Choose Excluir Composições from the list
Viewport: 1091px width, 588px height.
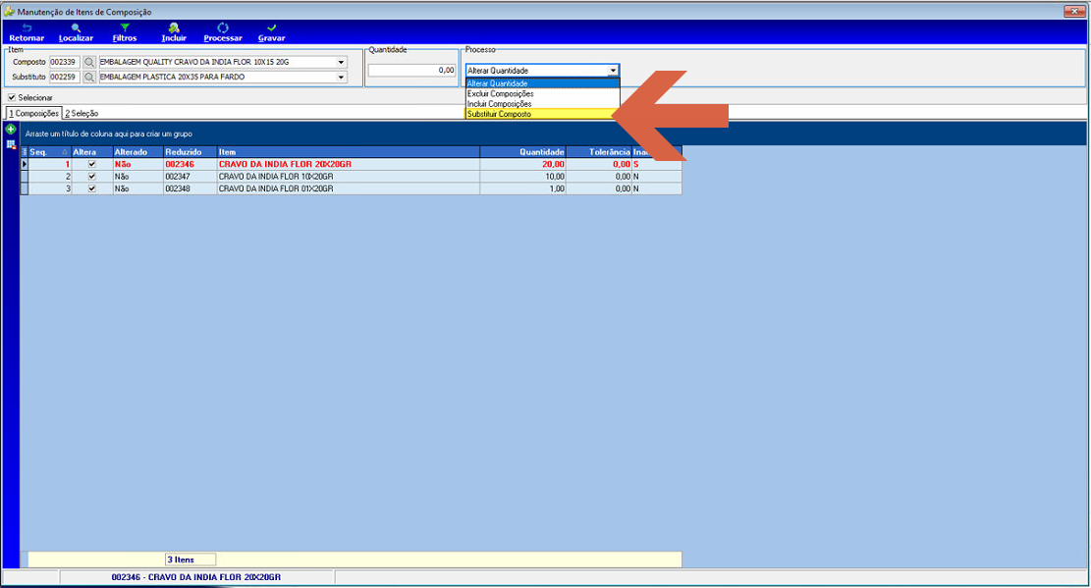pyautogui.click(x=542, y=94)
